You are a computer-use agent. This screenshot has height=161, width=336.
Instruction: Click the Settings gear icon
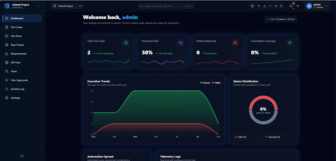pos(7,98)
